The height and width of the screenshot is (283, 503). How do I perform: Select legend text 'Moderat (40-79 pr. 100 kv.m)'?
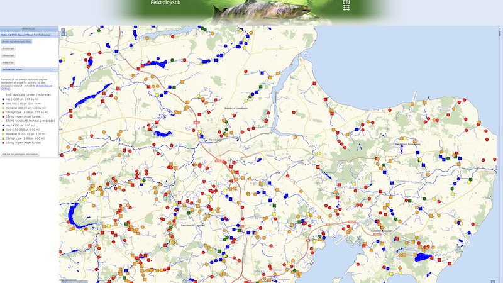point(26,108)
